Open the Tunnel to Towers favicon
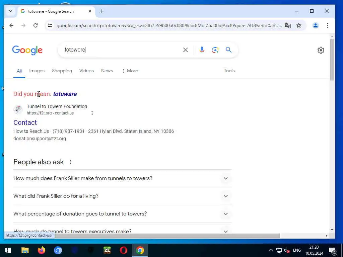The width and height of the screenshot is (343, 257). pos(18,109)
